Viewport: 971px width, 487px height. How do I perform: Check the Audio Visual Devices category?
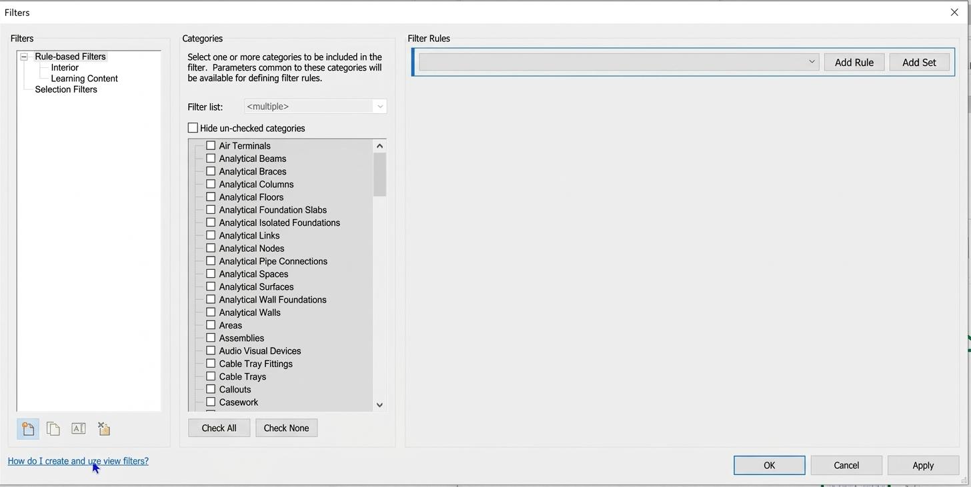211,350
